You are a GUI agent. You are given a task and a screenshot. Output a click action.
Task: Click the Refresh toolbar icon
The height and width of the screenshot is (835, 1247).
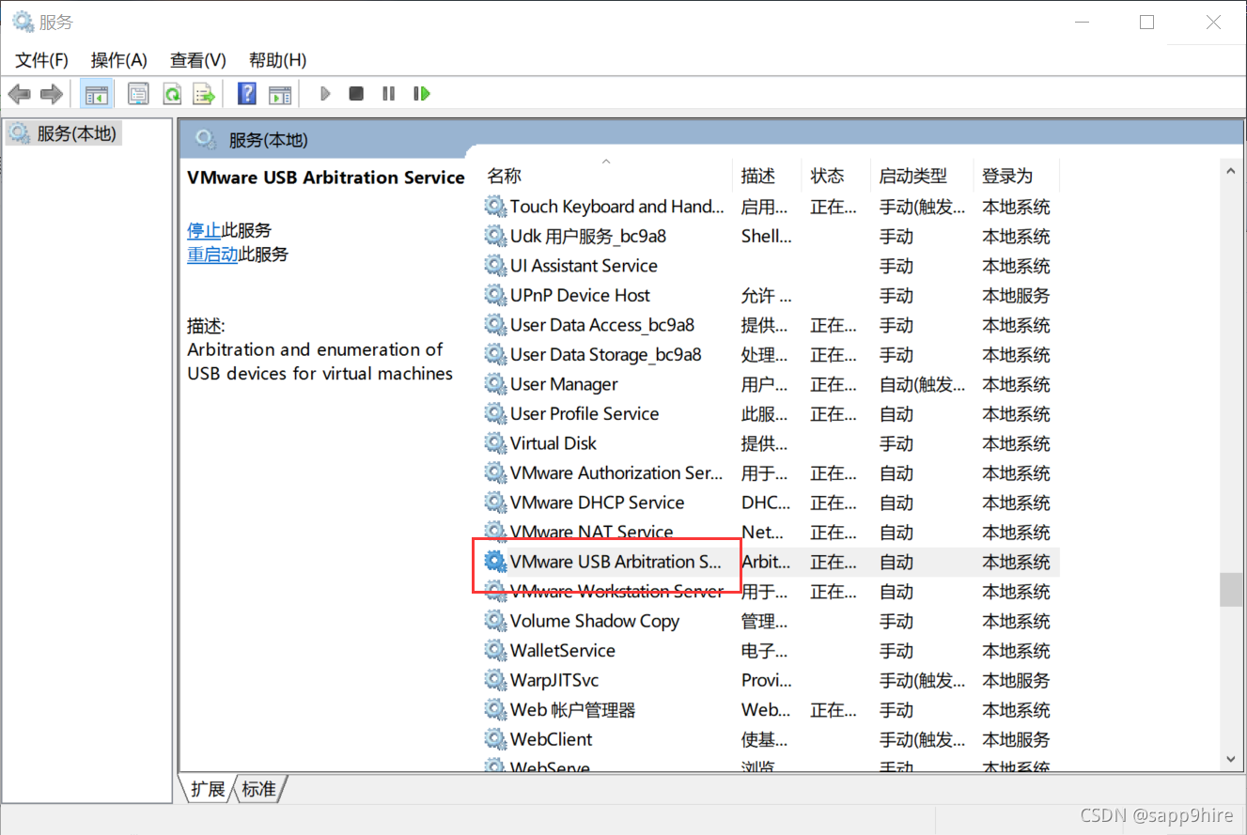point(172,94)
